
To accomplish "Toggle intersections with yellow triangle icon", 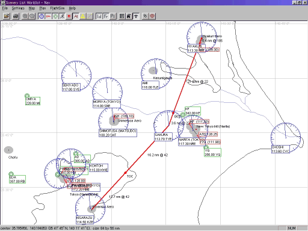I will [x=83, y=16].
